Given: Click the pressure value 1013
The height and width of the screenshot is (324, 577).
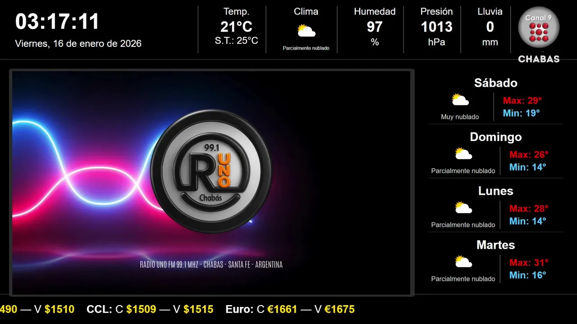Looking at the screenshot, I should tap(436, 27).
